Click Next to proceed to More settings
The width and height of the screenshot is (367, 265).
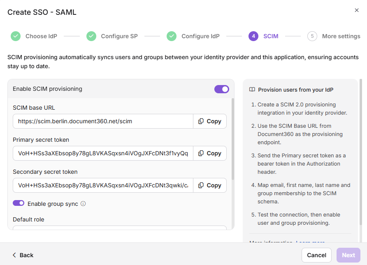(348, 255)
